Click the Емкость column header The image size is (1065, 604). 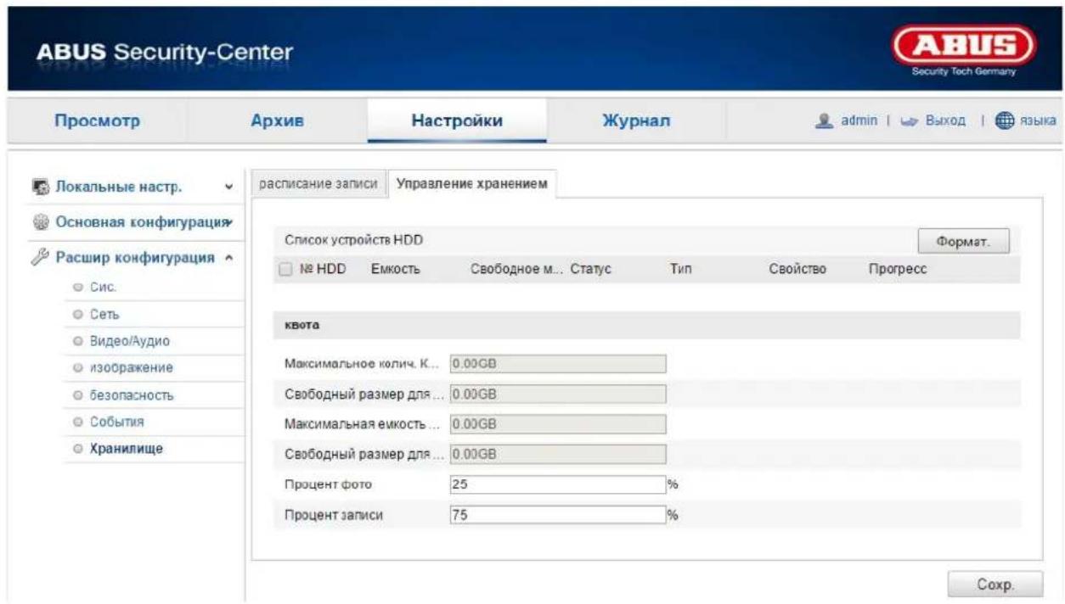(396, 270)
